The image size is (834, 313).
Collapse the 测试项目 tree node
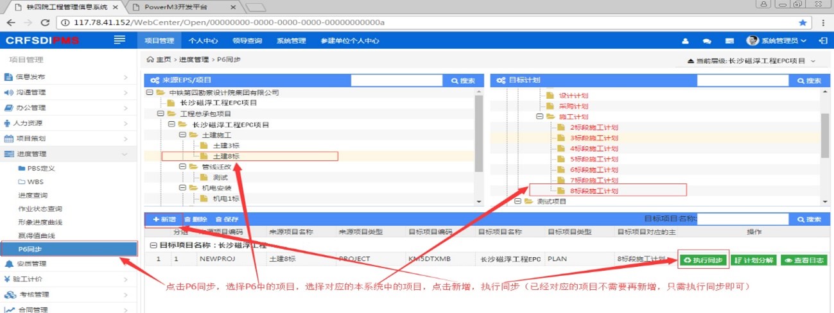click(x=517, y=201)
